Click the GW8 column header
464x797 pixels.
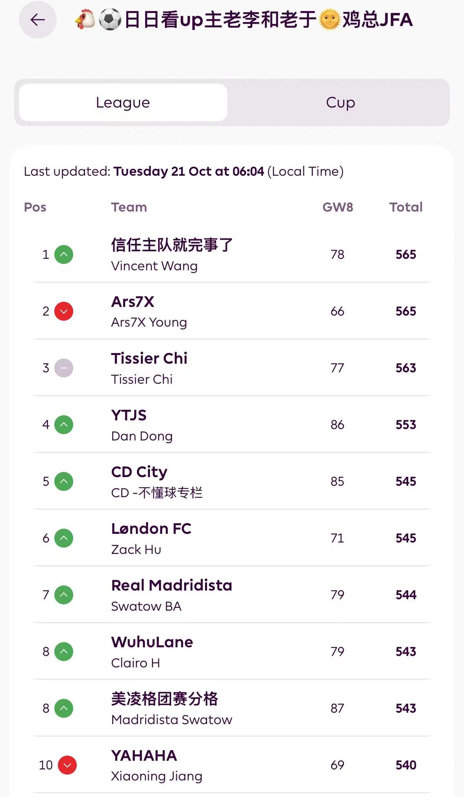338,207
